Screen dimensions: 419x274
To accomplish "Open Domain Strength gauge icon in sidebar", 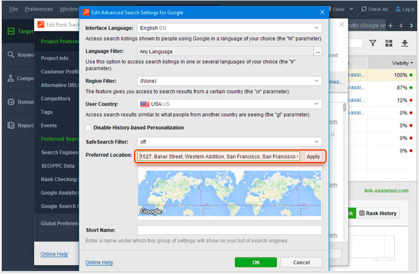I will [11, 102].
